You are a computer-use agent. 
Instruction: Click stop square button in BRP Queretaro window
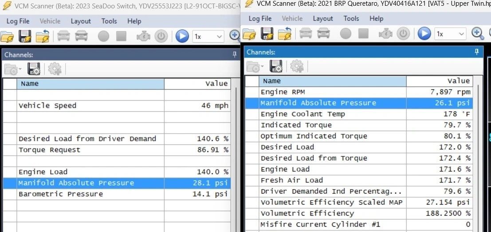coord(364,34)
